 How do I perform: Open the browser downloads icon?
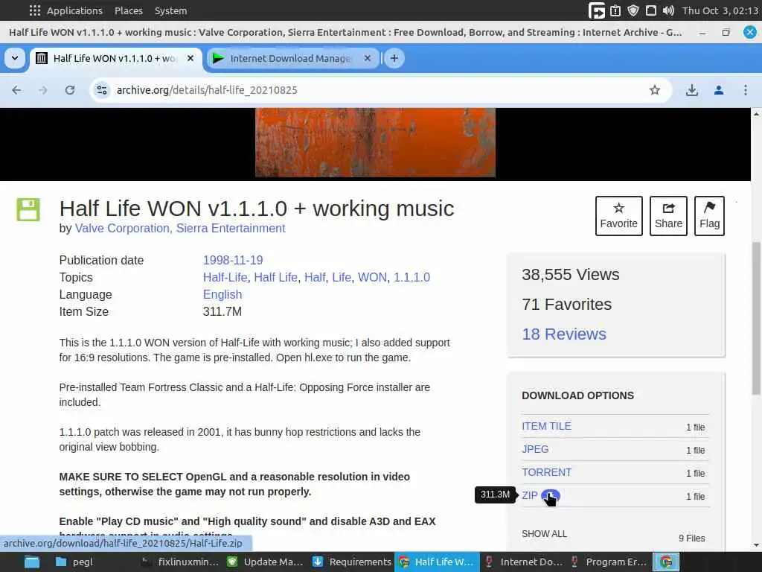[692, 90]
